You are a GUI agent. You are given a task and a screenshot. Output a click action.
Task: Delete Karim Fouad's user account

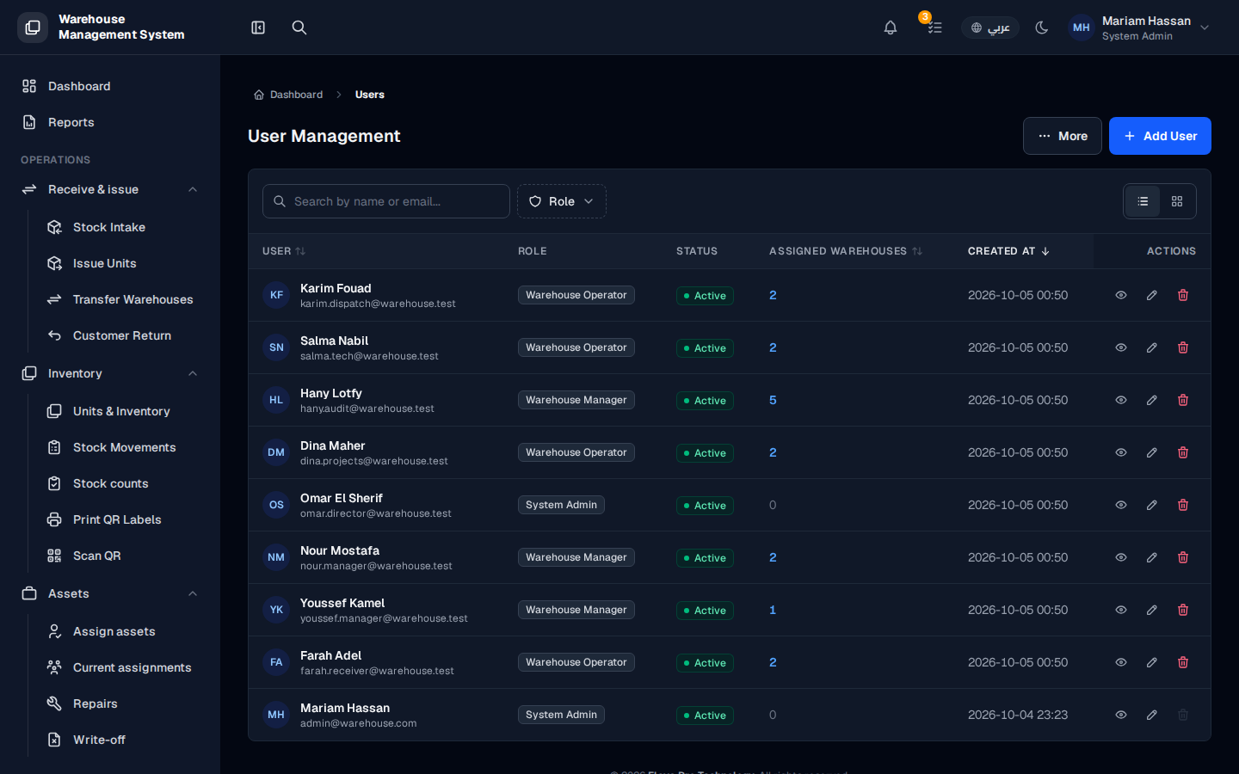[x=1183, y=295]
